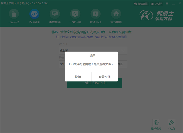Screen dimensions: 183x133
Task: Close the 韩博士装机大师 window
Action: (x=180, y=3)
